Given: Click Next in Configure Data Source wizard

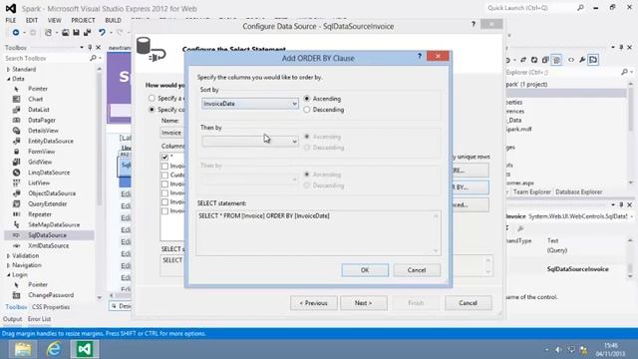Looking at the screenshot, I should 363,303.
